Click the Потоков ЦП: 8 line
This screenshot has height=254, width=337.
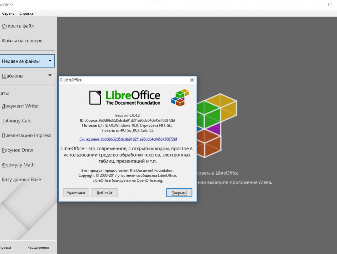127,125
